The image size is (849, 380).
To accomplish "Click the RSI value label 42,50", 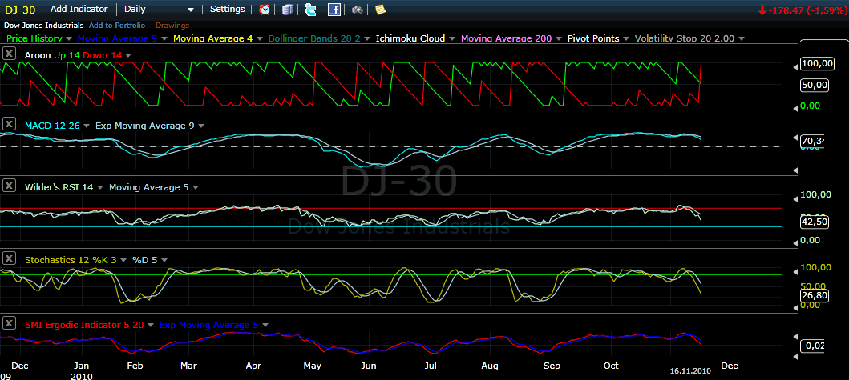I will pyautogui.click(x=815, y=221).
